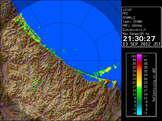Select the '13 SEP 2012 JST' date
Image resolution: width=162 pixels, height=121 pixels.
[x=142, y=44]
